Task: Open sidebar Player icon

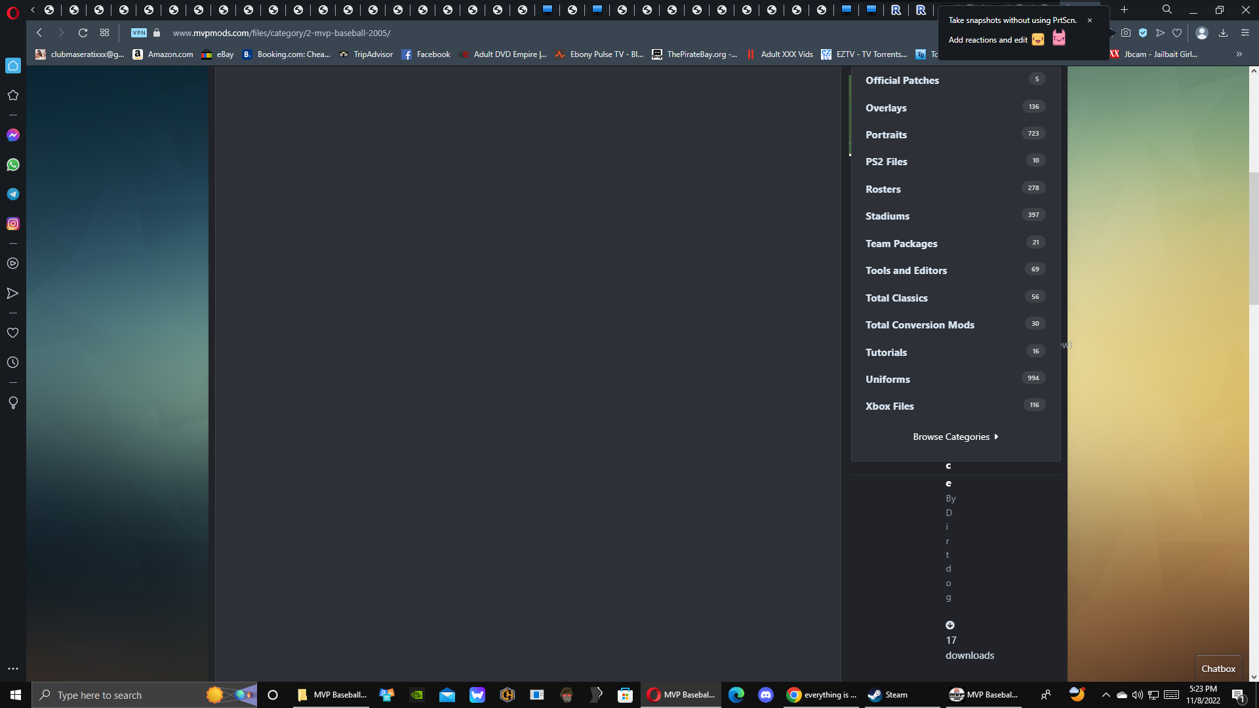Action: click(x=12, y=264)
